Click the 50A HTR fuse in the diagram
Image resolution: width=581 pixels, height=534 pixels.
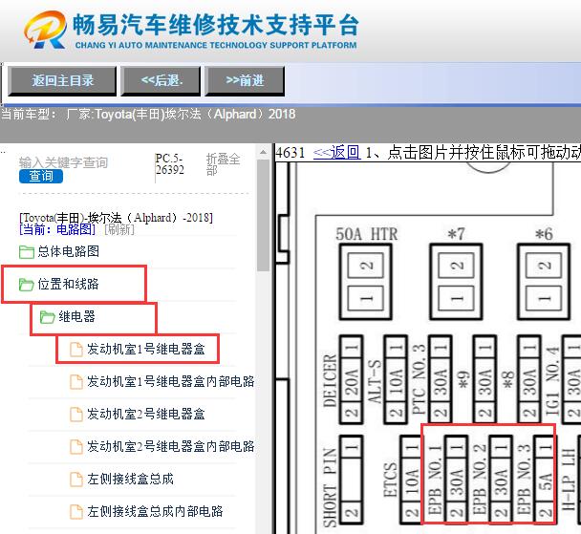coord(366,282)
